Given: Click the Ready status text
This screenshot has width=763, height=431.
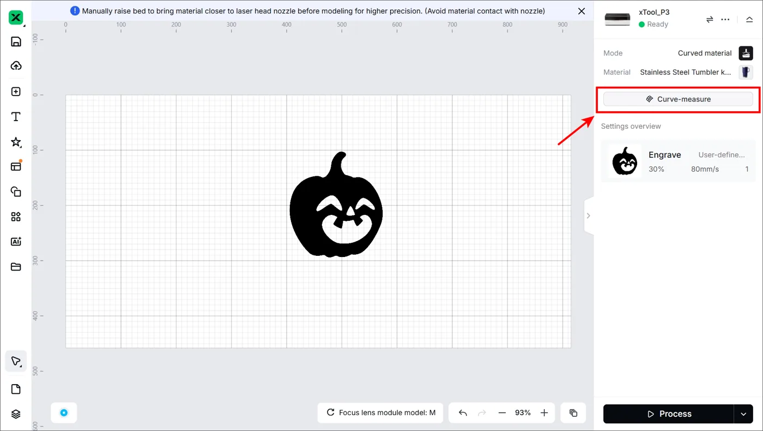Looking at the screenshot, I should point(658,25).
